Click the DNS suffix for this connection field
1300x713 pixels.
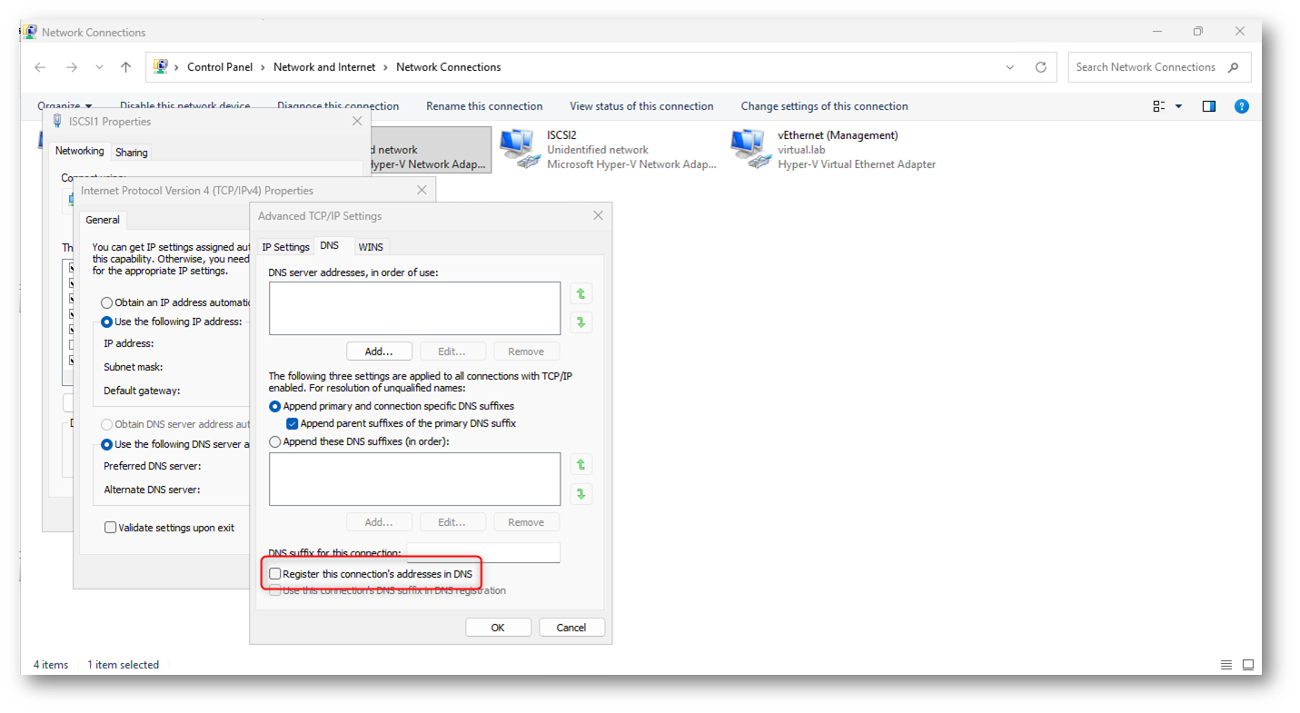point(483,552)
